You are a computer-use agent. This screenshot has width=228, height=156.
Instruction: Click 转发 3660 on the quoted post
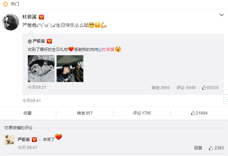(x=160, y=87)
